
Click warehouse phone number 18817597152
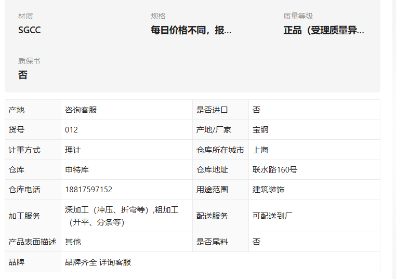tap(89, 189)
